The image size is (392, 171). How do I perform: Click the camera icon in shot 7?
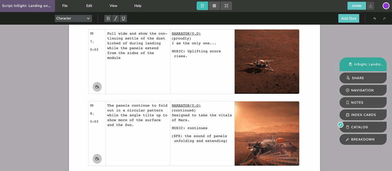tap(97, 87)
